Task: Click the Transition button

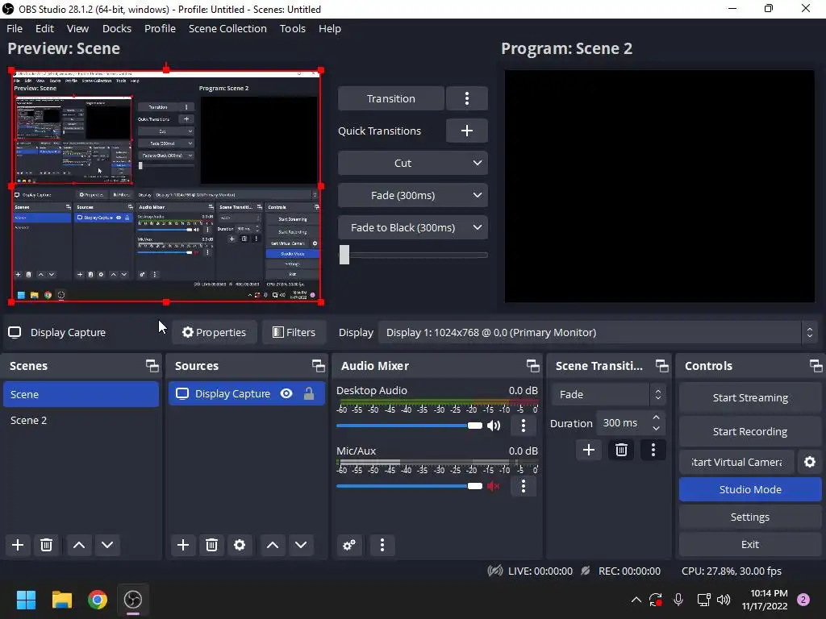Action: 391,98
